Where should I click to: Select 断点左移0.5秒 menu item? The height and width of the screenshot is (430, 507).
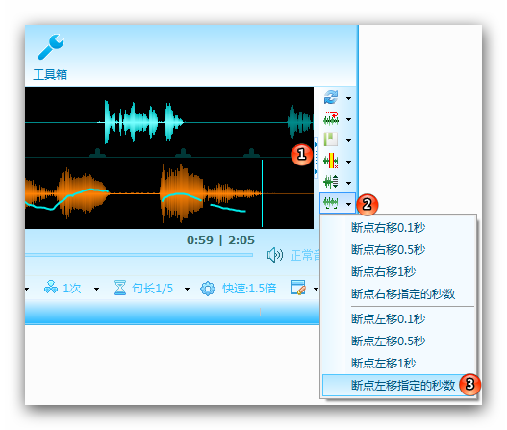tap(398, 341)
